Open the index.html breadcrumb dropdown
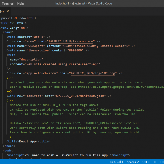 click(x=26, y=18)
